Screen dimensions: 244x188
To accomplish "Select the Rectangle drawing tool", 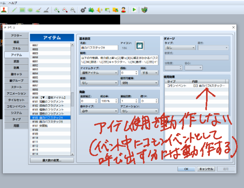I will pos(22,10).
